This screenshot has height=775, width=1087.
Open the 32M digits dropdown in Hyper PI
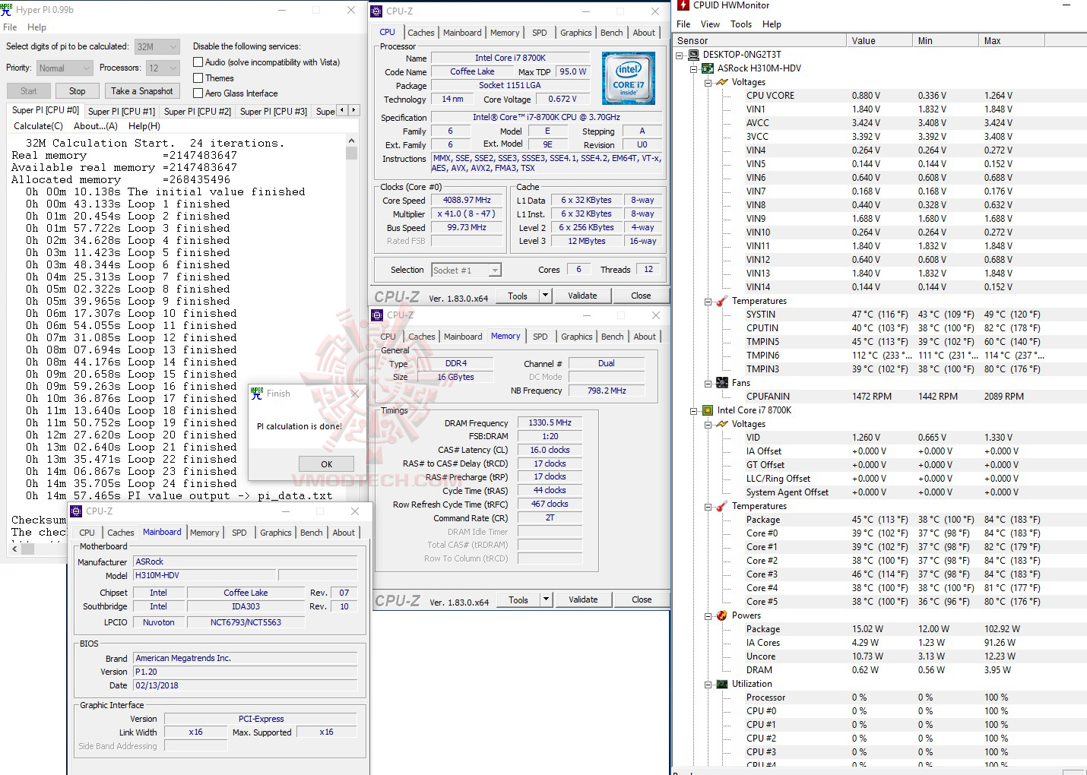[157, 46]
